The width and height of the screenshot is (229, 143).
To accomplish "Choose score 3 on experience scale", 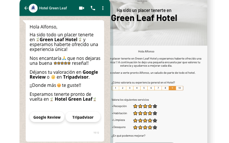I will (130, 88).
